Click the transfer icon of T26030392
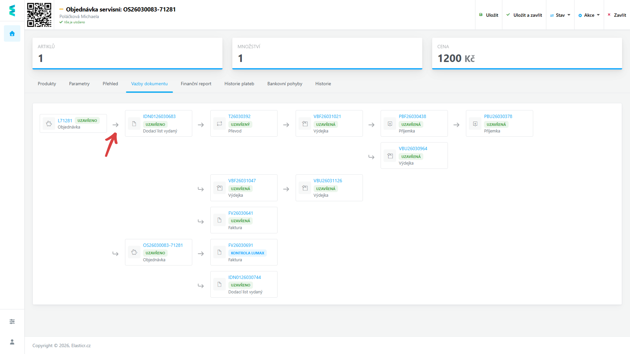 (219, 124)
